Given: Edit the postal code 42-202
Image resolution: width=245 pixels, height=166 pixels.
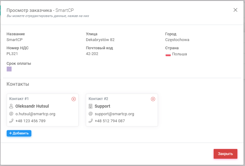Looking at the screenshot, I should [x=92, y=54].
